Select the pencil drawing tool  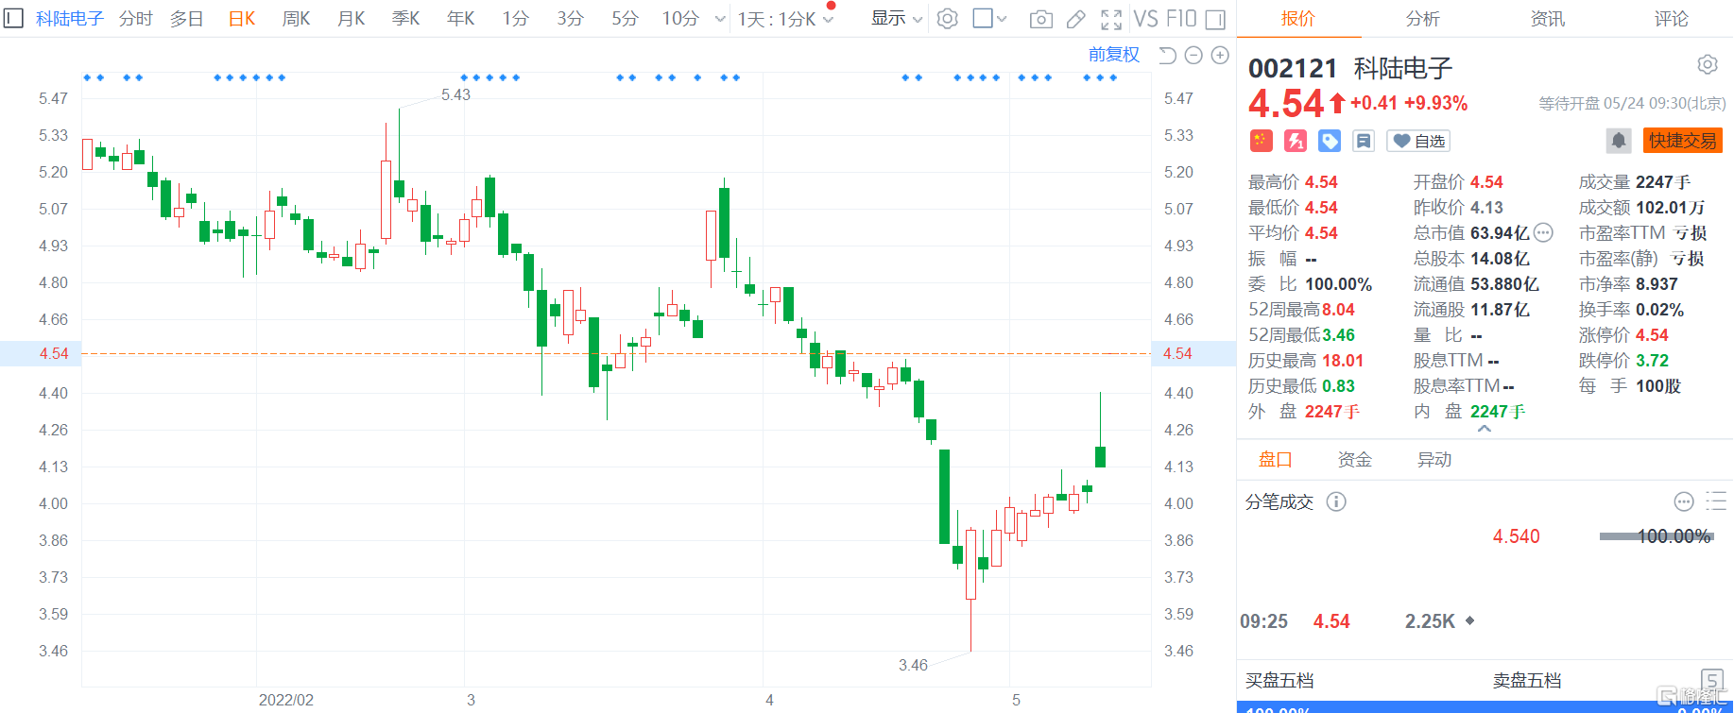(x=1075, y=19)
